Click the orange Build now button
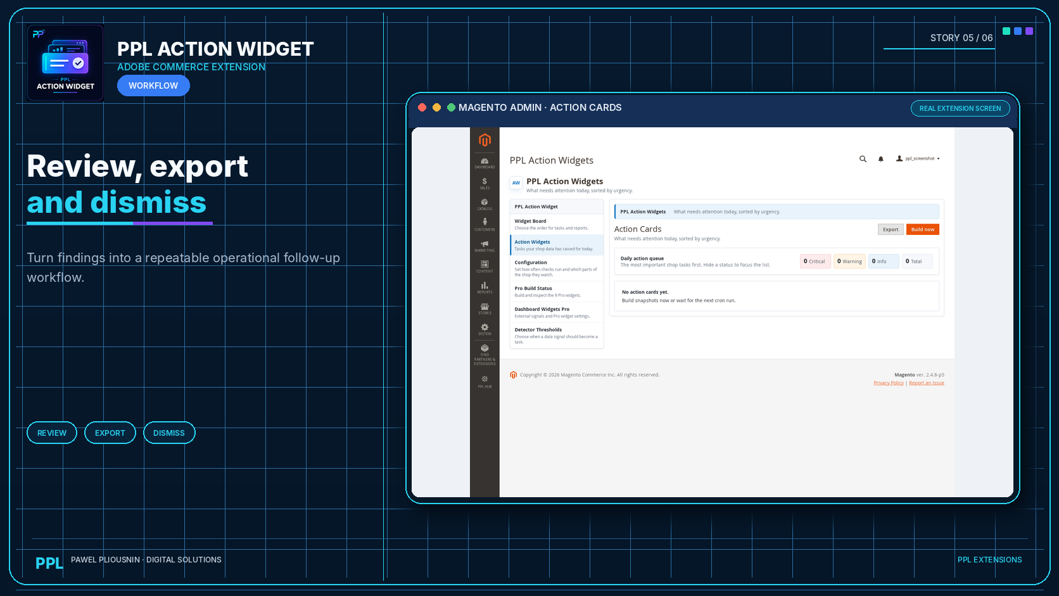Viewport: 1059px width, 596px height. (922, 229)
